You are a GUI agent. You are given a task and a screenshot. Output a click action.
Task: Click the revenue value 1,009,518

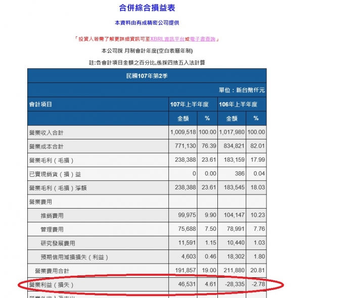tap(183, 132)
